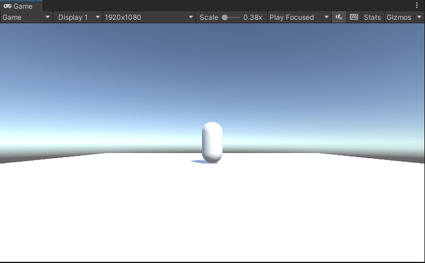Toggle the Stats overlay
This screenshot has width=425, height=263.
coord(372,17)
